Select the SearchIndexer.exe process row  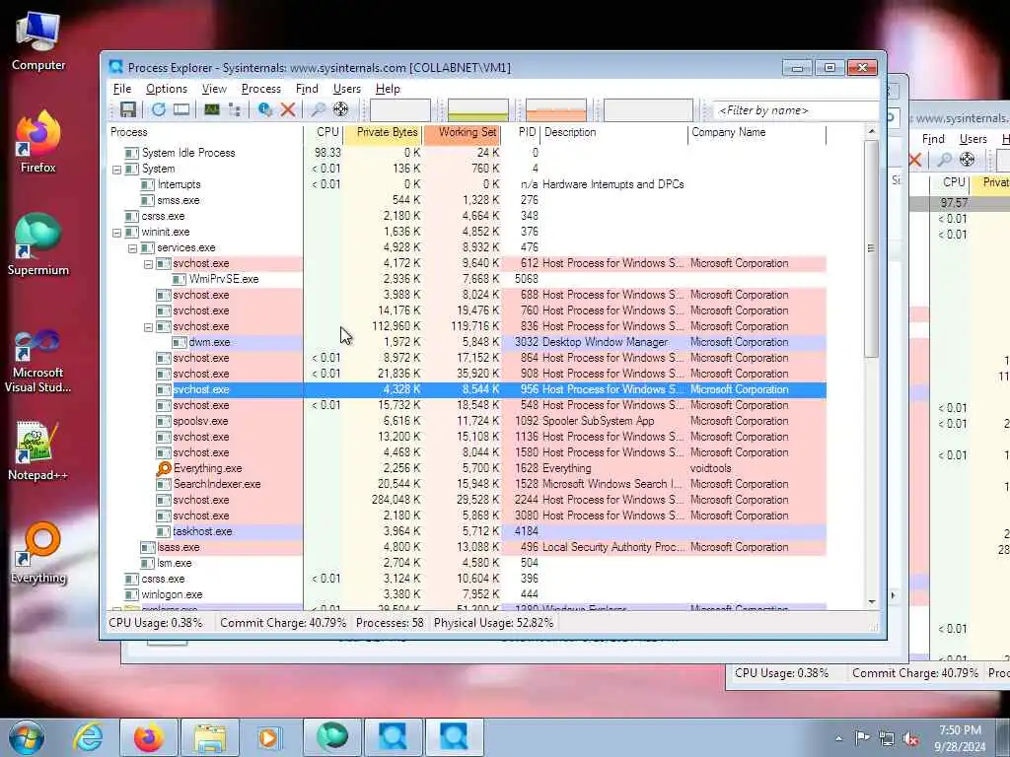tap(469, 485)
